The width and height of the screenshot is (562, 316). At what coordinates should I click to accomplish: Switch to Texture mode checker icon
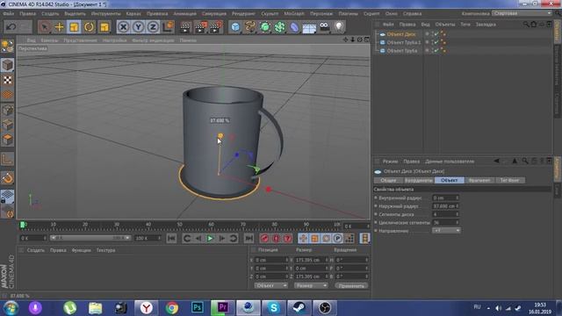pos(7,80)
